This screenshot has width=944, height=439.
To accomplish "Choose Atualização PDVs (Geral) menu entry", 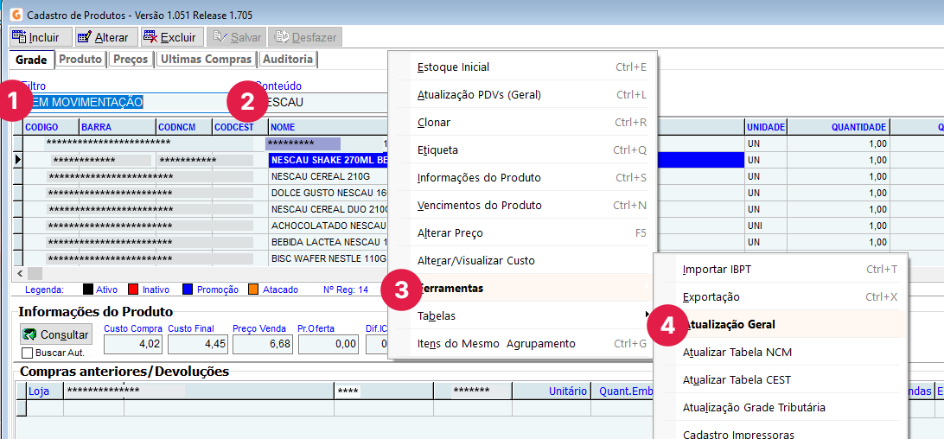I will (x=522, y=94).
